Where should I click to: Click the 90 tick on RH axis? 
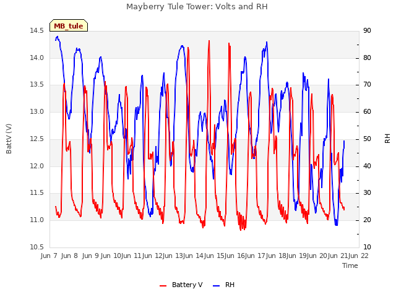coord(367,30)
